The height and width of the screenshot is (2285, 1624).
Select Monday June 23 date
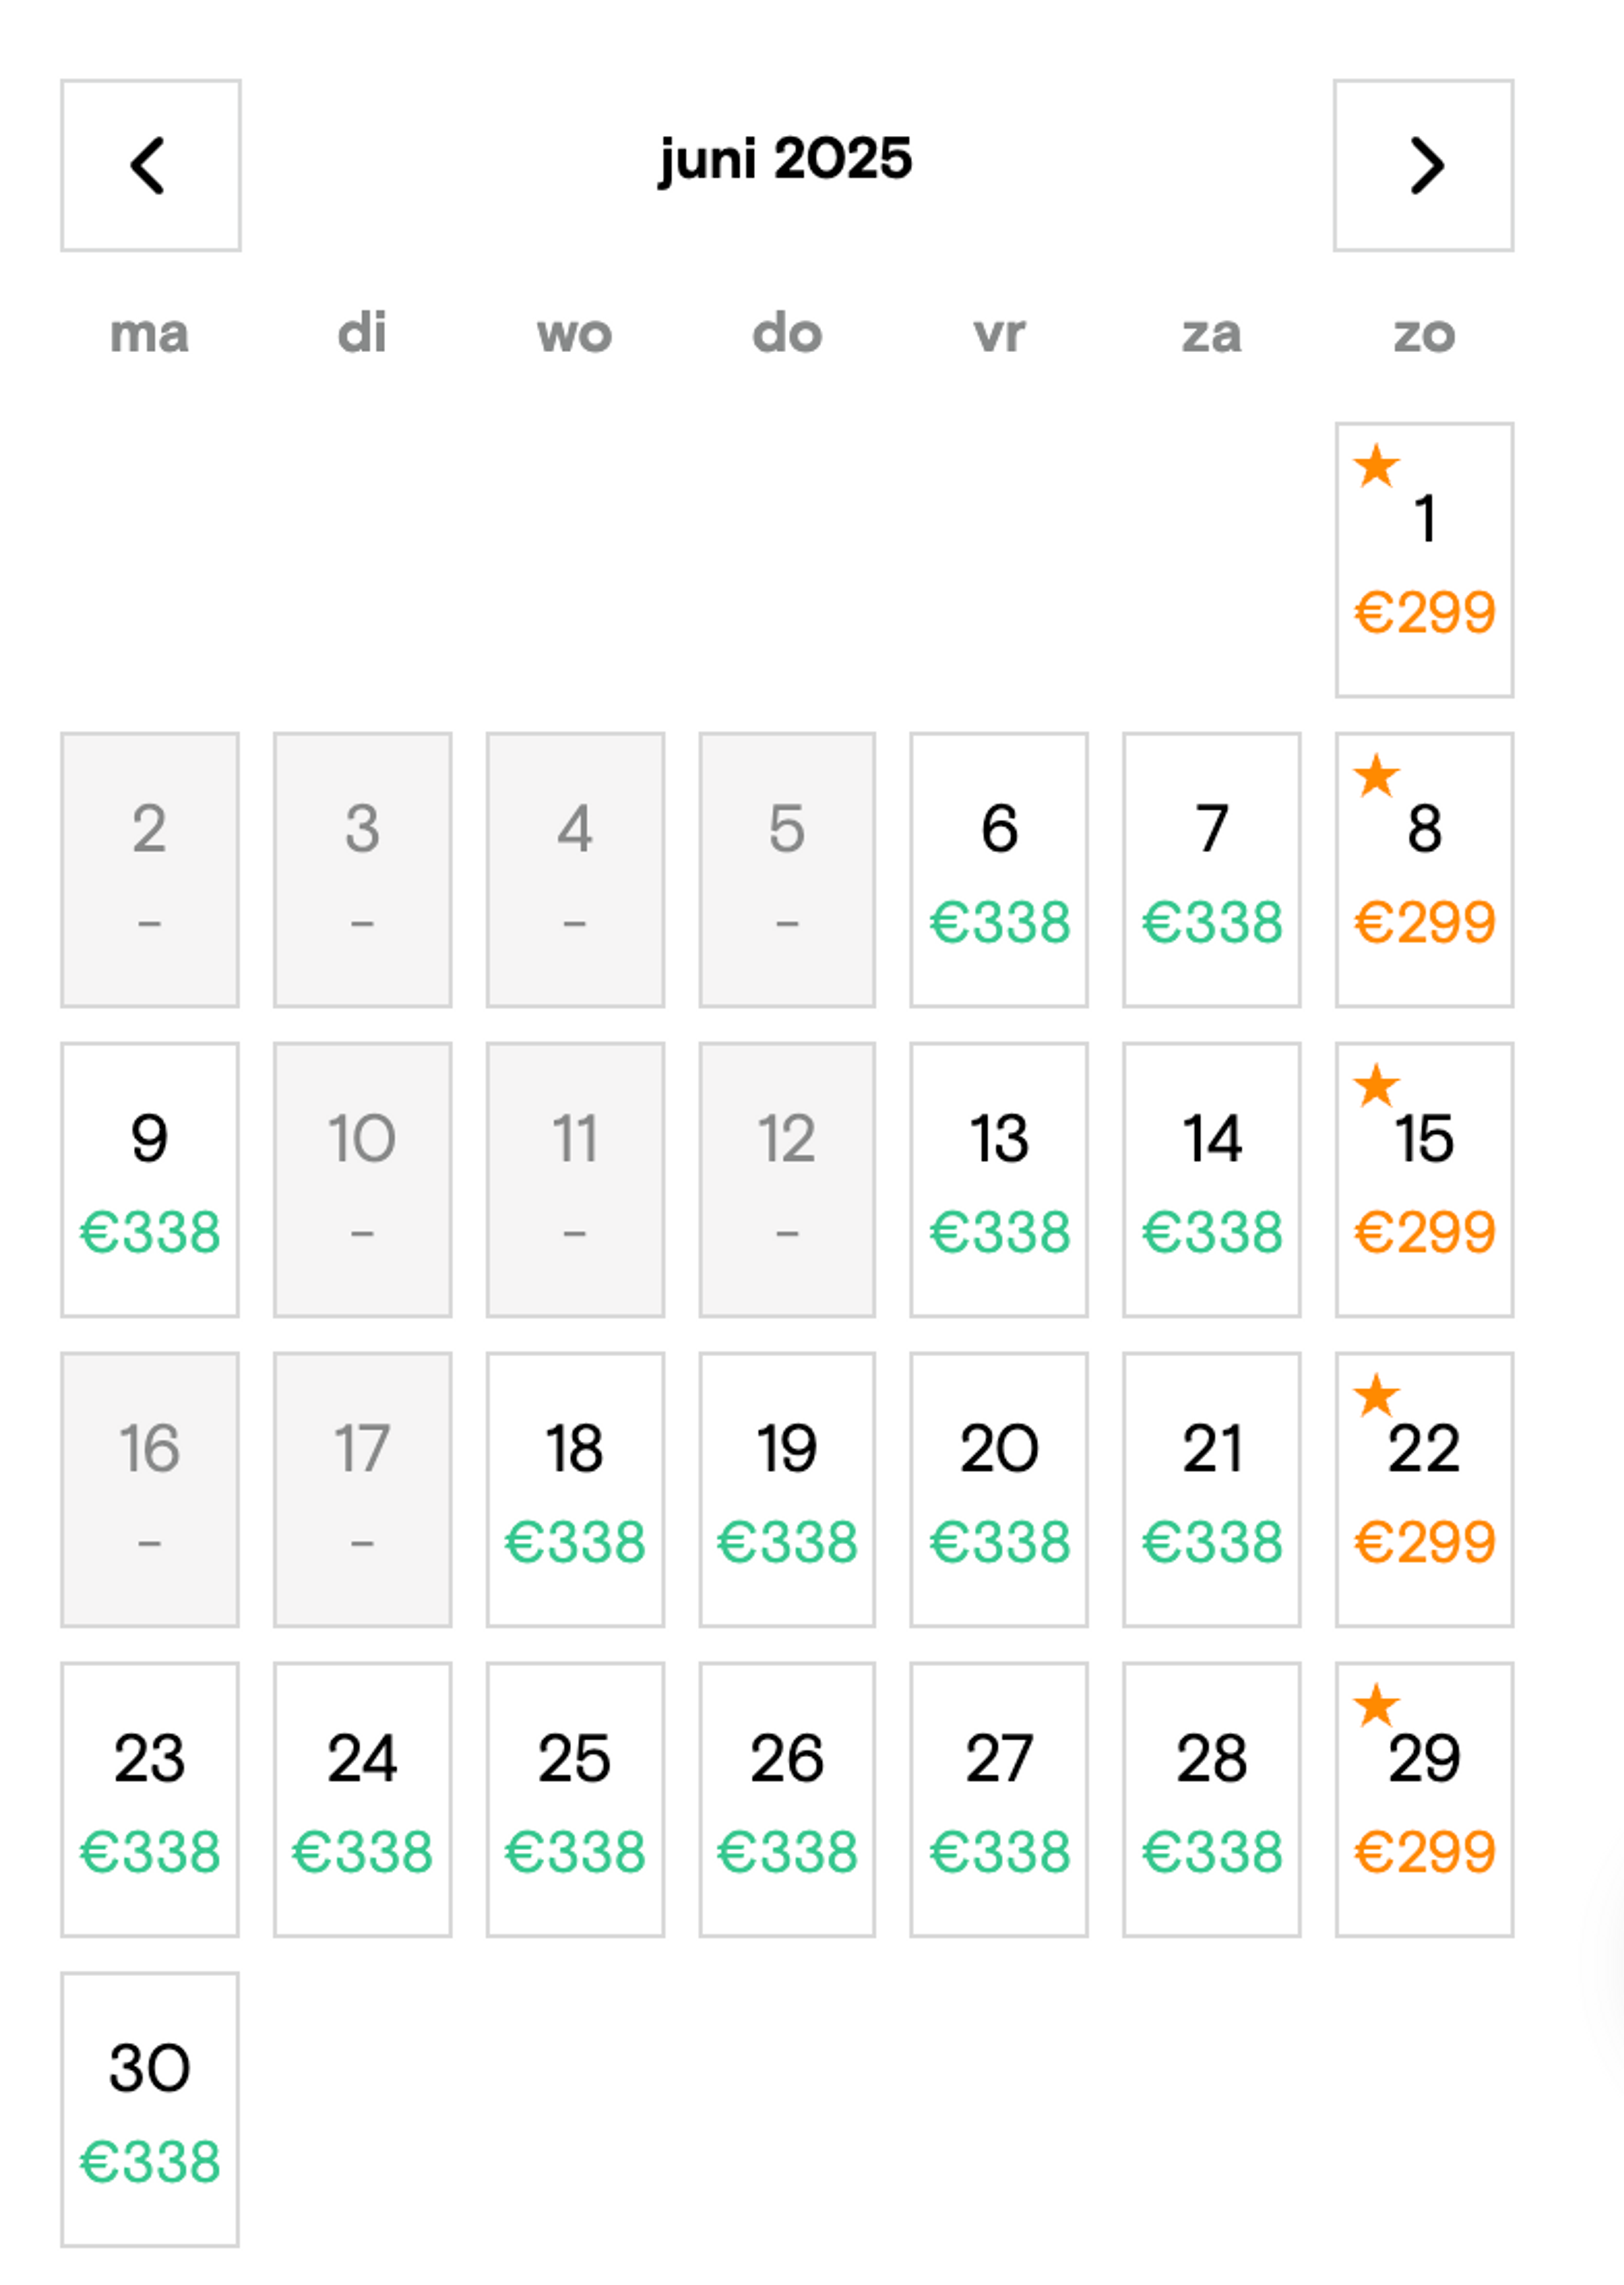(x=150, y=1800)
